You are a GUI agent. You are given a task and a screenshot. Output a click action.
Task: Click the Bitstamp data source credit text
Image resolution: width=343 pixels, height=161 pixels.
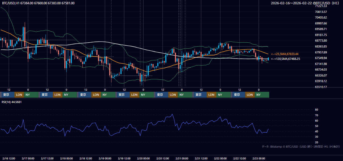pyautogui.click(x=301, y=147)
